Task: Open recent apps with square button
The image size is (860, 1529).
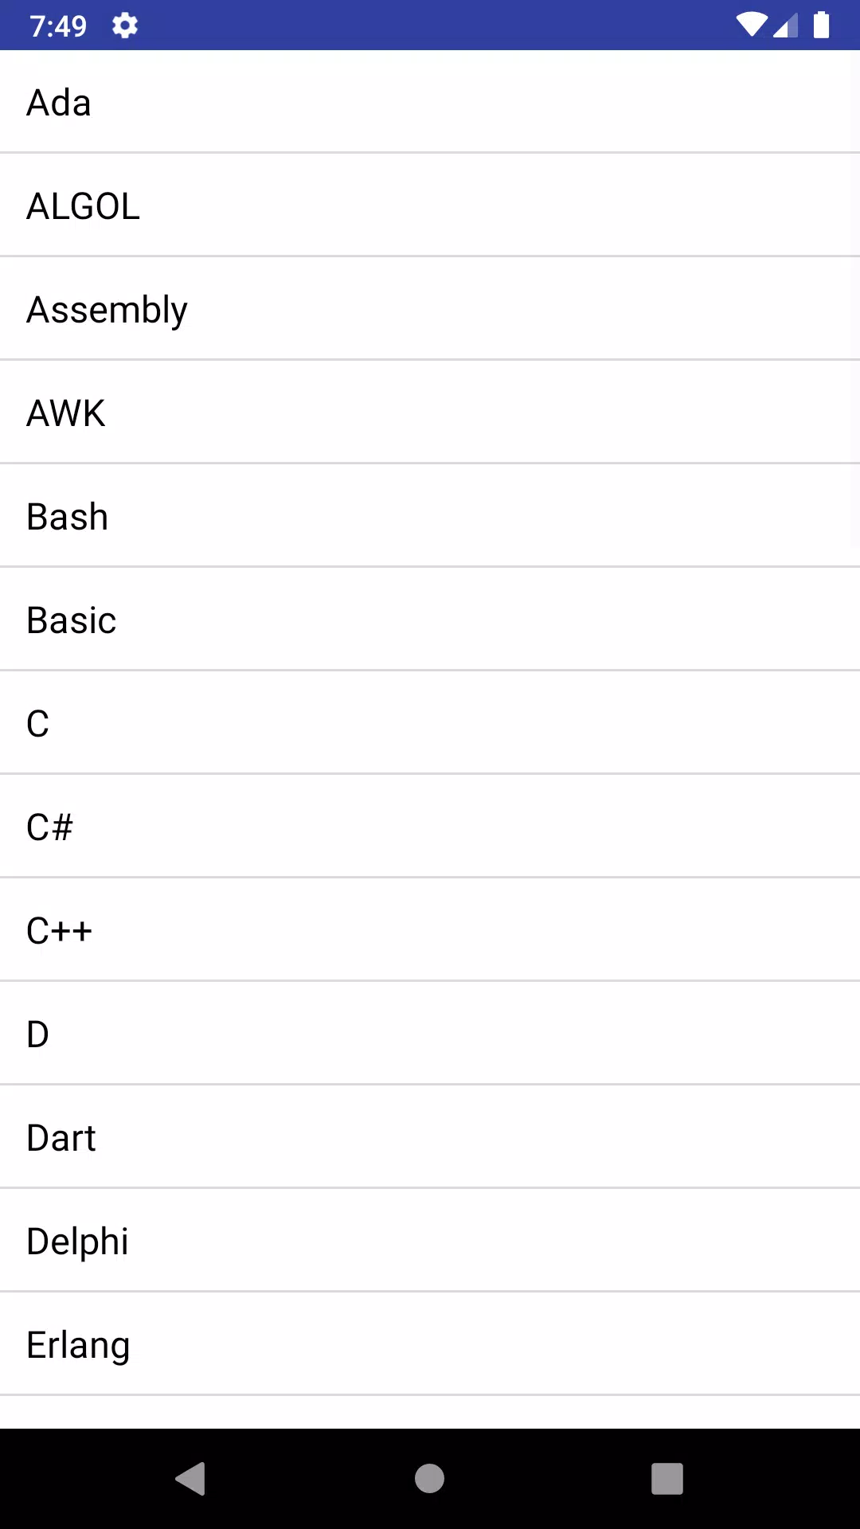Action: [x=667, y=1479]
